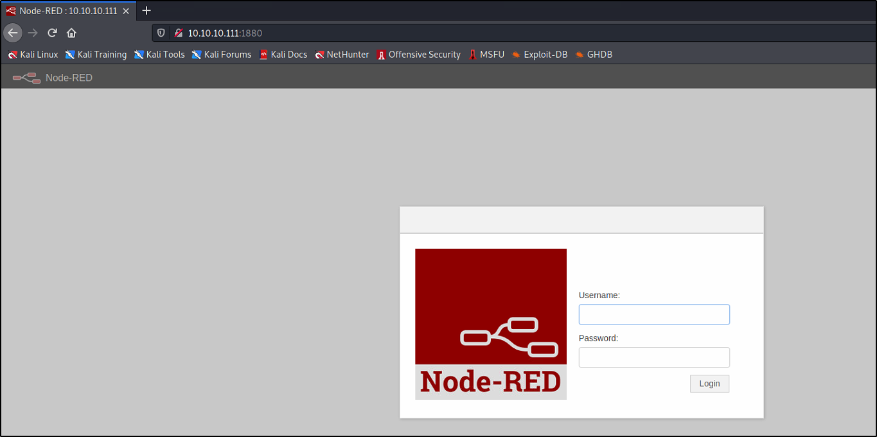The image size is (877, 437).
Task: Click the Node-RED header title text
Action: coord(69,78)
